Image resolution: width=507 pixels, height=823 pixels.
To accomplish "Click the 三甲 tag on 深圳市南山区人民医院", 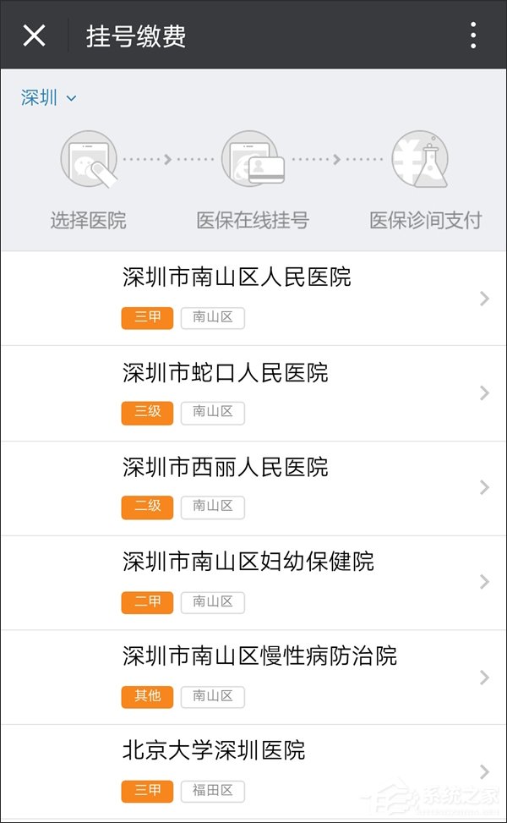I will click(x=146, y=318).
